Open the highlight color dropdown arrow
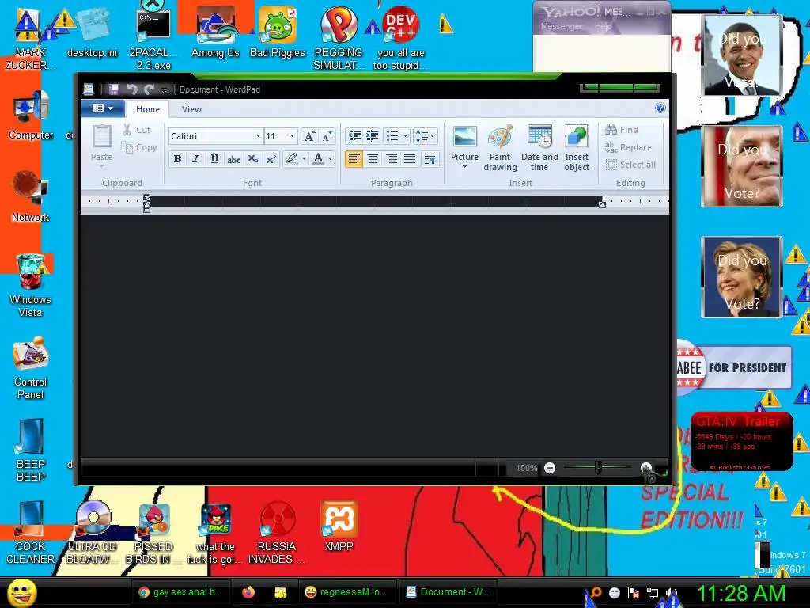The width and height of the screenshot is (810, 608). [304, 158]
